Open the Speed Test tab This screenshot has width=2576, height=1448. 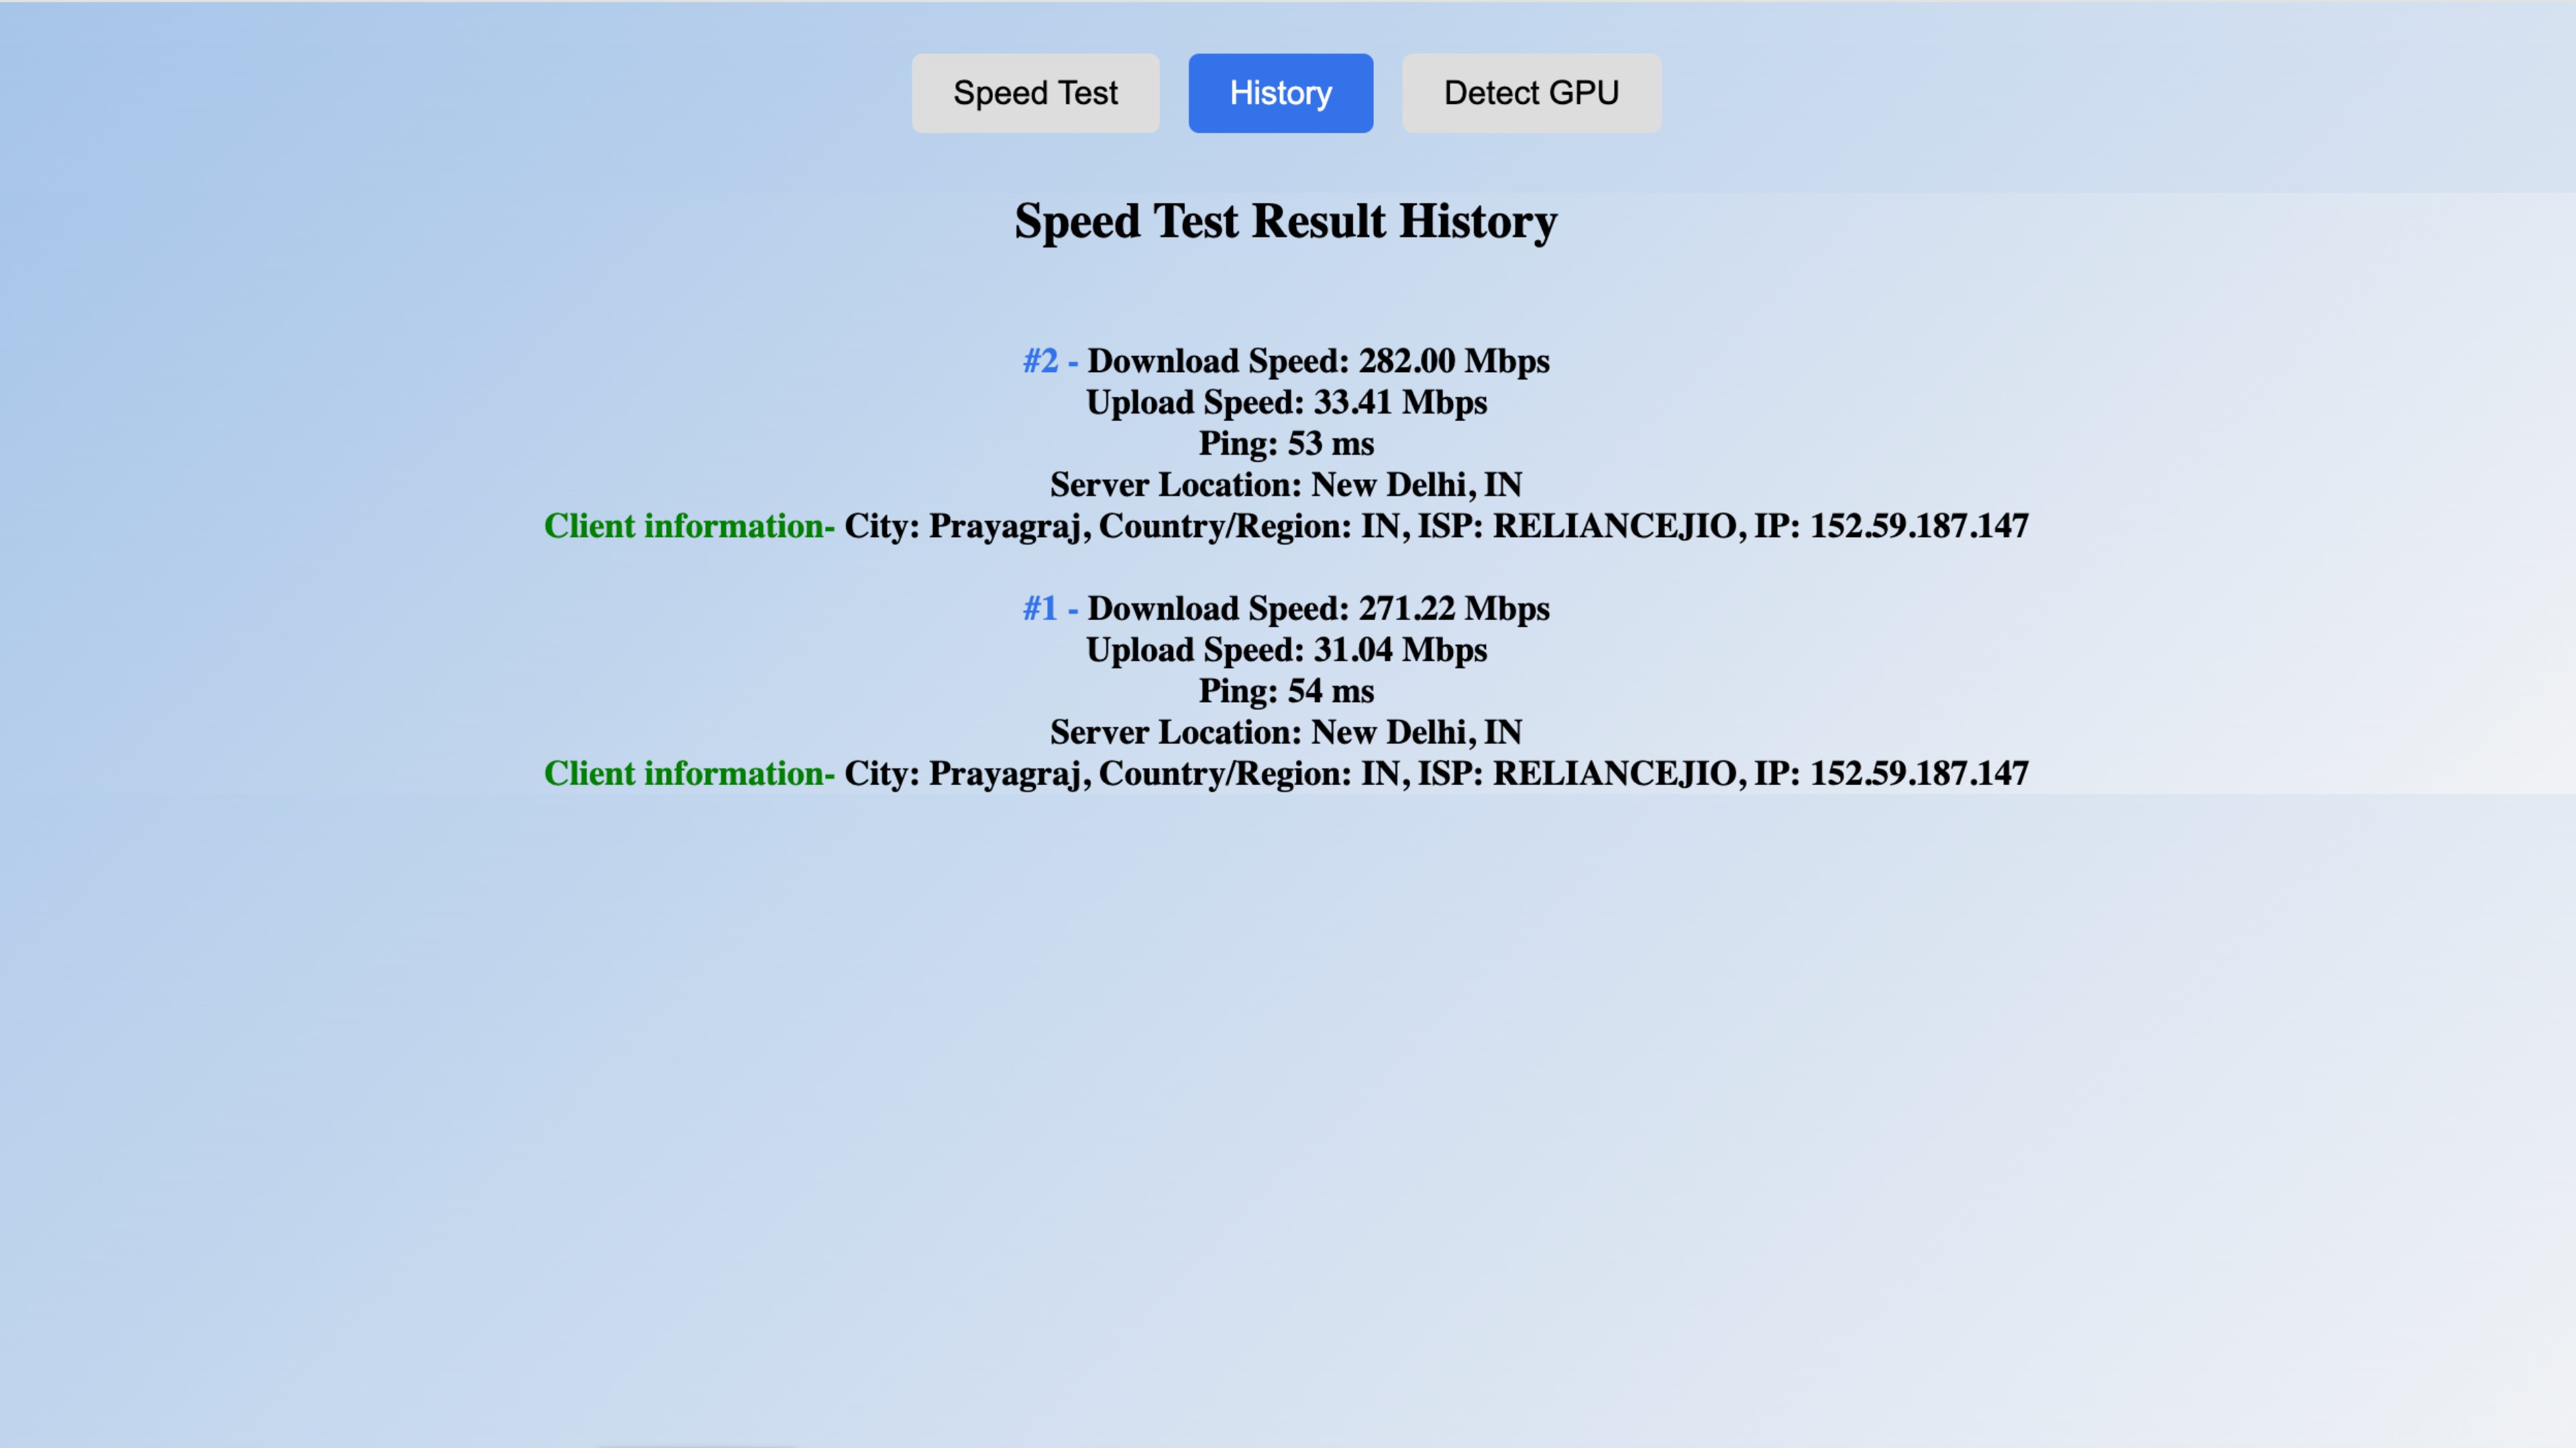point(1035,93)
